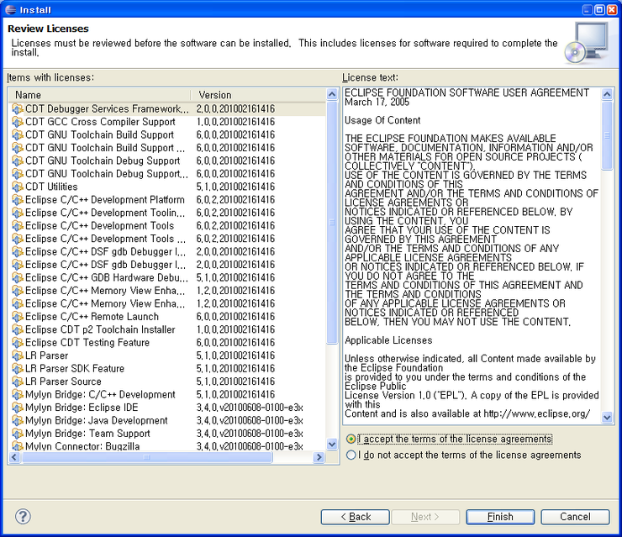Image resolution: width=622 pixels, height=537 pixels.
Task: Click the Back button
Action: click(355, 517)
